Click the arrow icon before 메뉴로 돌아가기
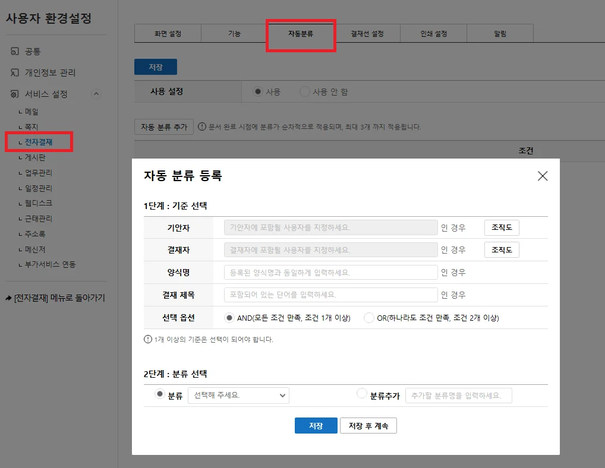 coord(8,298)
